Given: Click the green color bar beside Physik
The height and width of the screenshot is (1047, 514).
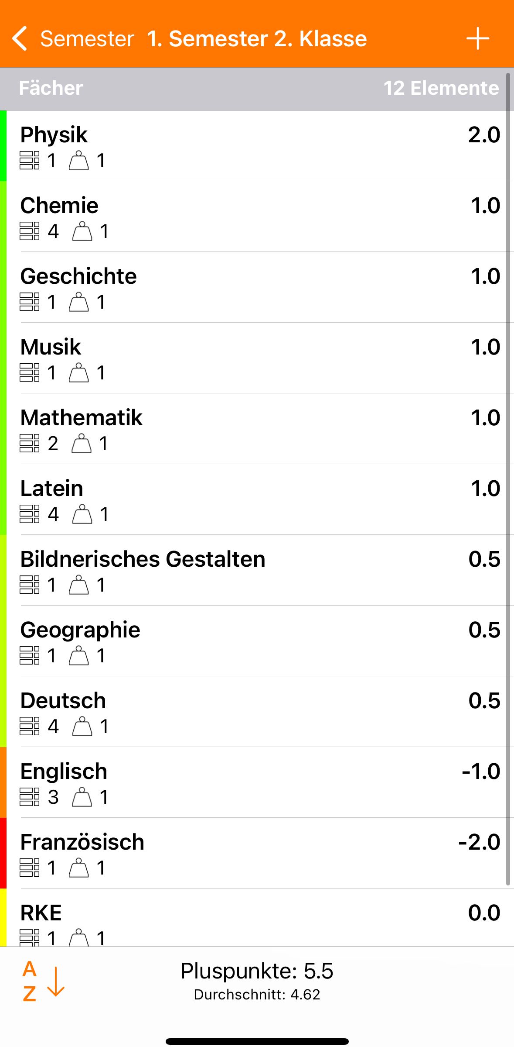Looking at the screenshot, I should point(3,146).
